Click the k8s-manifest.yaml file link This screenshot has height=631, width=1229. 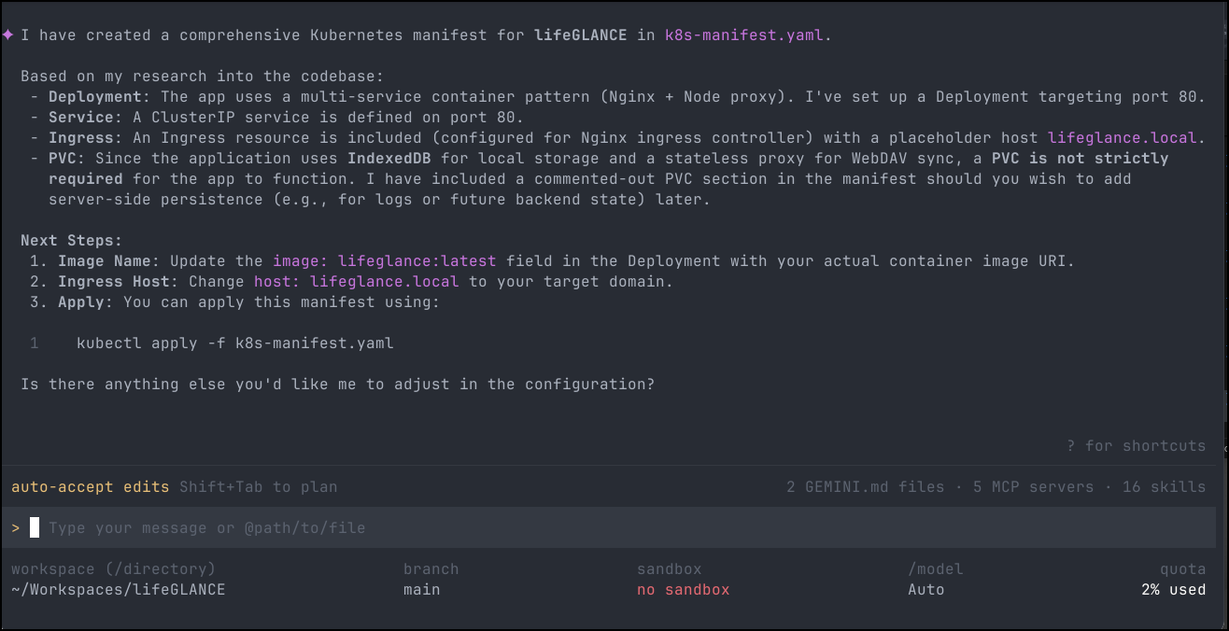743,35
